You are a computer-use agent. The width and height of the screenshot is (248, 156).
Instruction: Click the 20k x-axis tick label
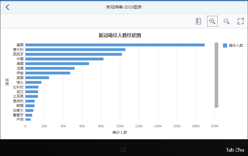coord(44,126)
